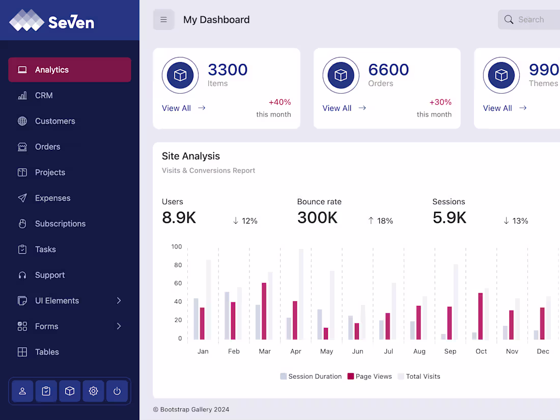Viewport: 560px width, 420px height.
Task: Click Visits & Conversions Report subtitle
Action: point(209,171)
